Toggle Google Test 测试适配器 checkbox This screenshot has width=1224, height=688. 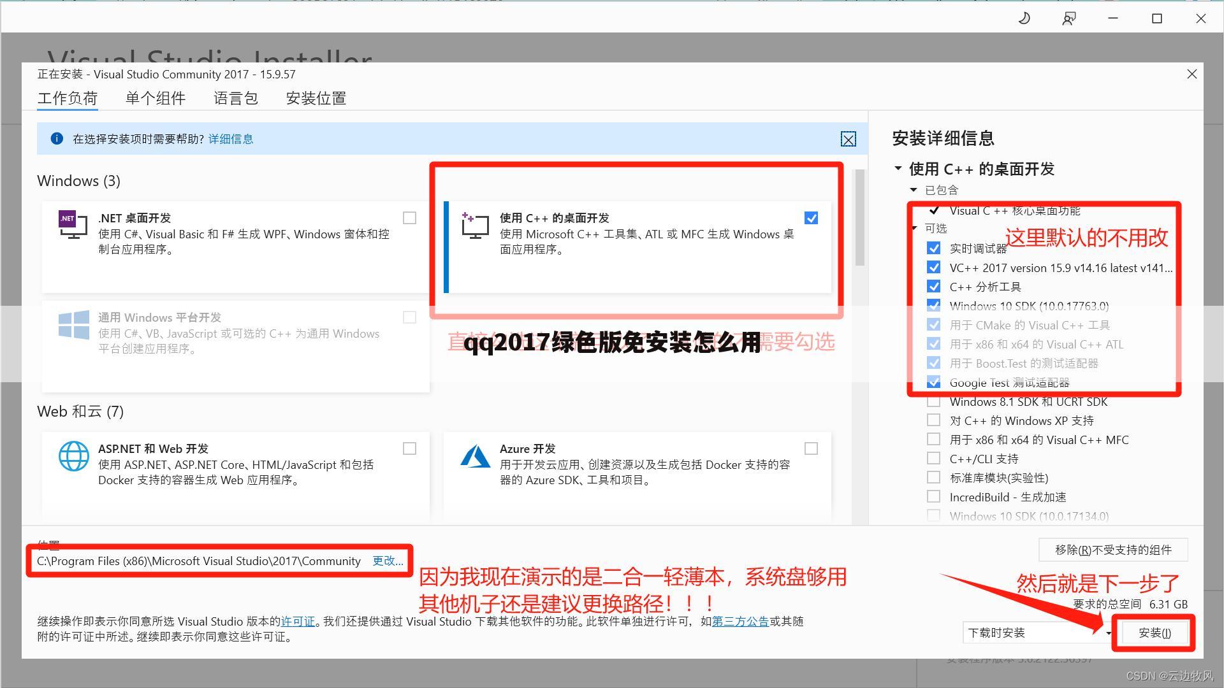pyautogui.click(x=933, y=382)
